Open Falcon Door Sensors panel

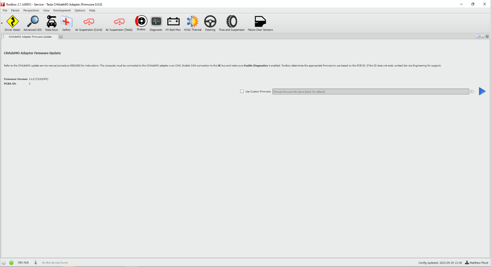[x=260, y=24]
